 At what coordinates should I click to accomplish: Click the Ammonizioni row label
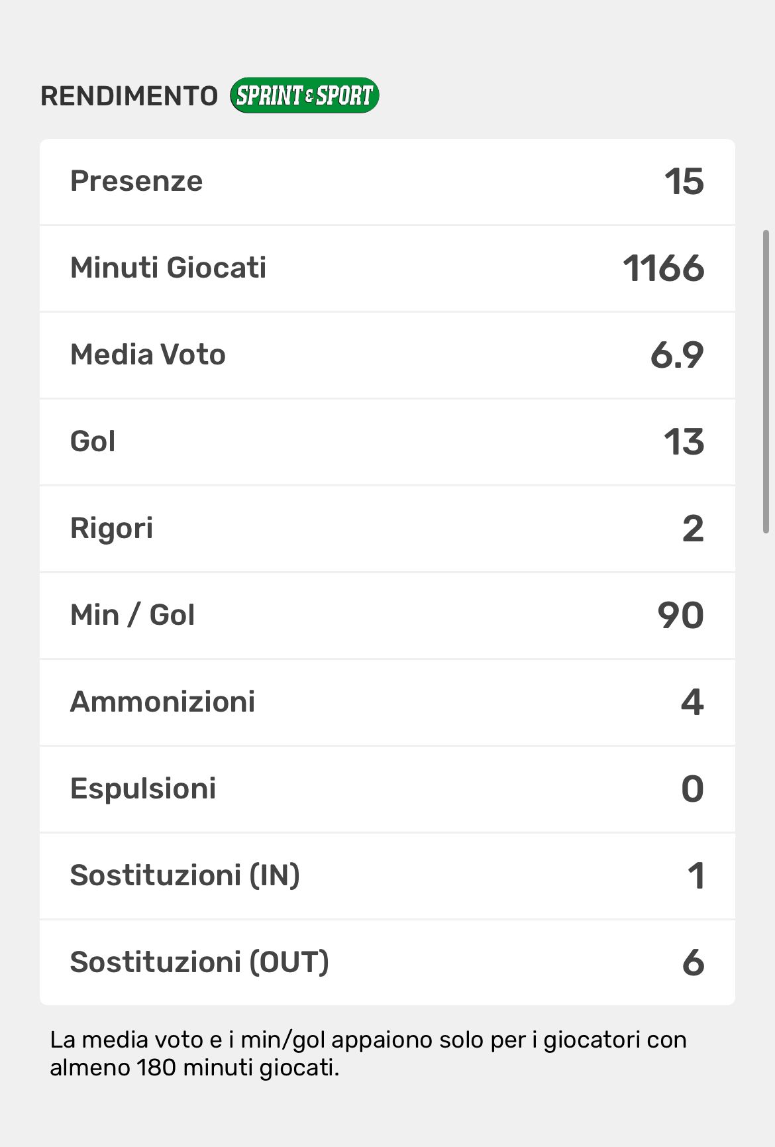(162, 702)
